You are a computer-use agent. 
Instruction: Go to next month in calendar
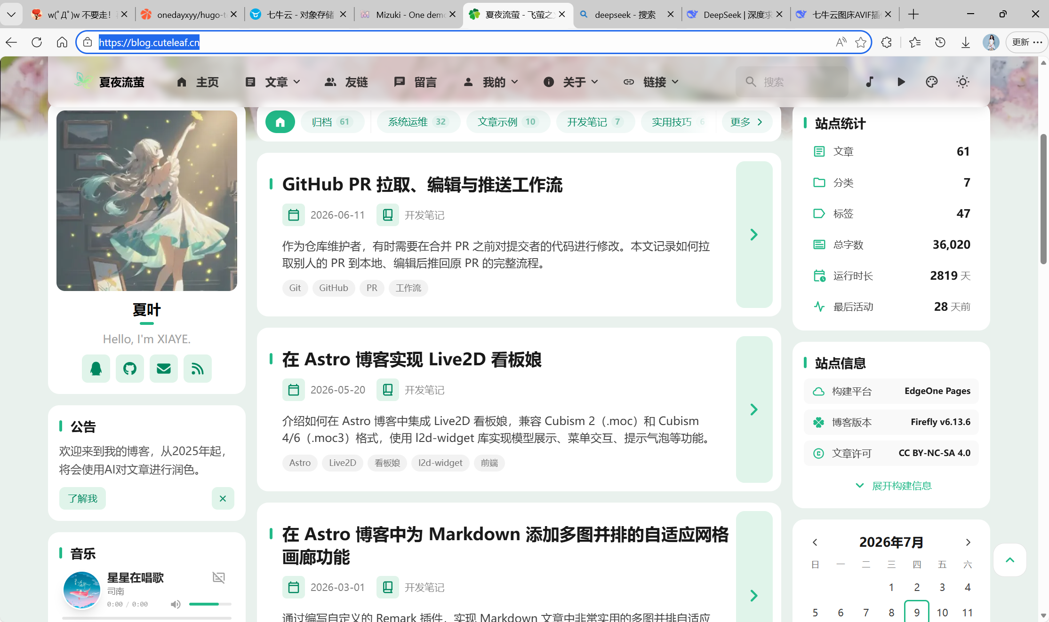click(x=968, y=542)
